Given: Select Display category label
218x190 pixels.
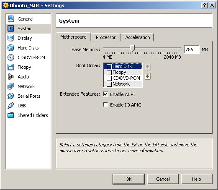Looking at the screenshot, I should tap(25, 38).
